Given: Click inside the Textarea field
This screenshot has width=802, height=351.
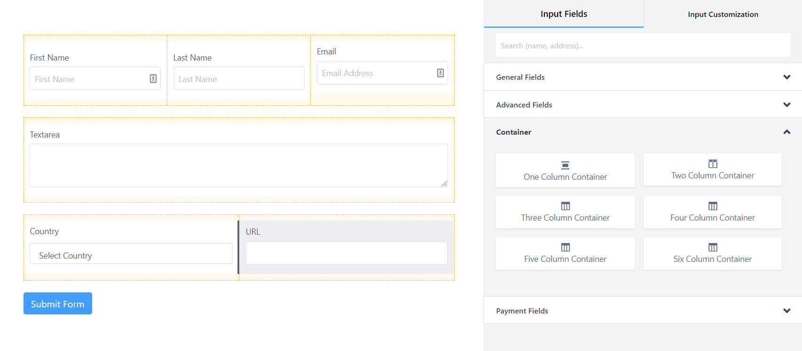Looking at the screenshot, I should tap(238, 165).
